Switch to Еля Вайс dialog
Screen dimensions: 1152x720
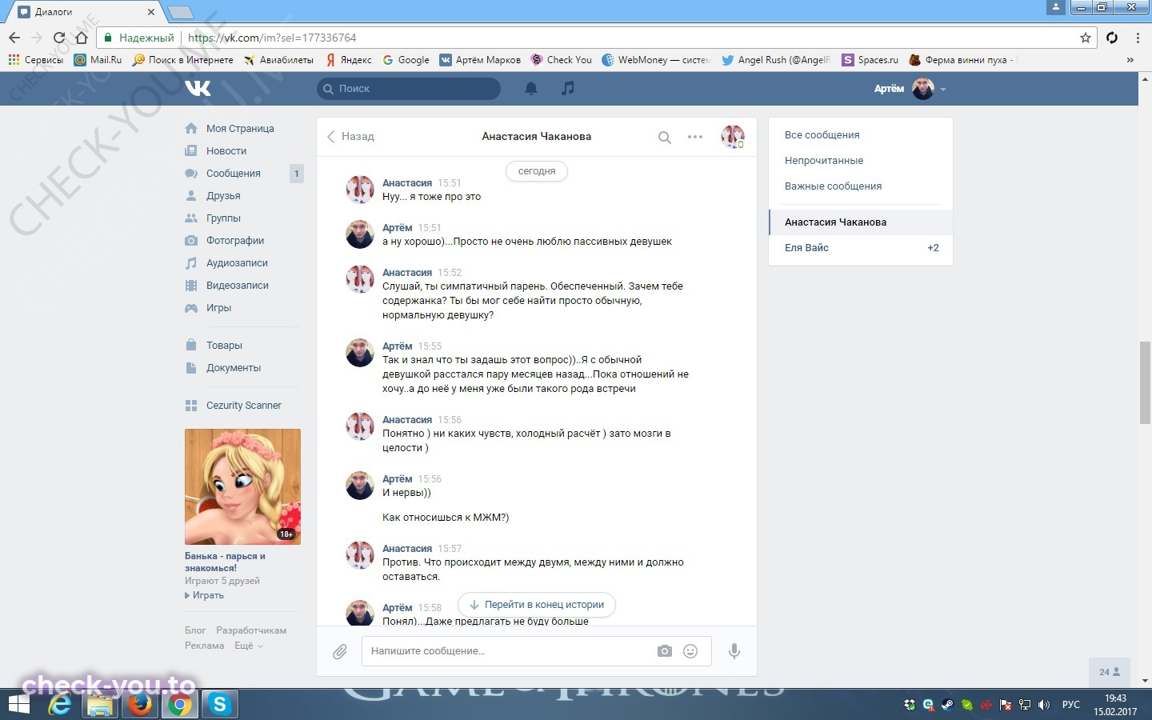click(860, 247)
